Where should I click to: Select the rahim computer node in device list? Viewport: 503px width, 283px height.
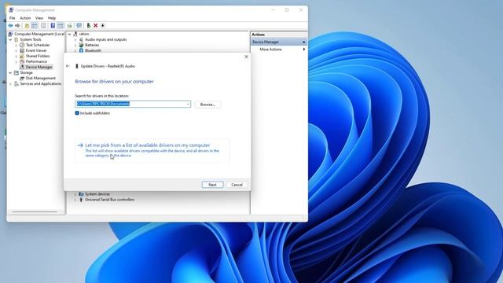tap(84, 34)
